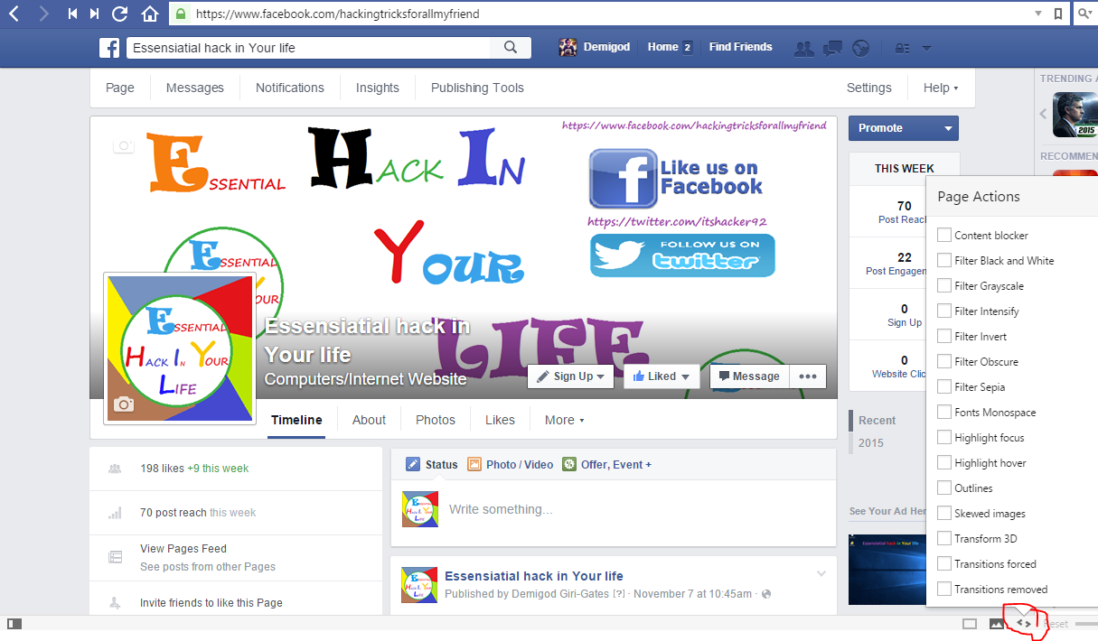The height and width of the screenshot is (641, 1098).
Task: Open Facebook friend requests icon
Action: tap(803, 48)
